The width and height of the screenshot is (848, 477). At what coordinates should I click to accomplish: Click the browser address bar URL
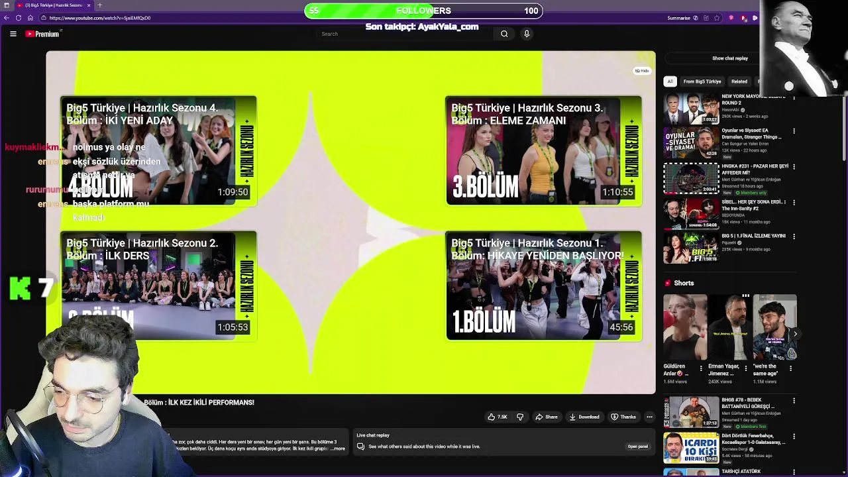click(x=99, y=18)
